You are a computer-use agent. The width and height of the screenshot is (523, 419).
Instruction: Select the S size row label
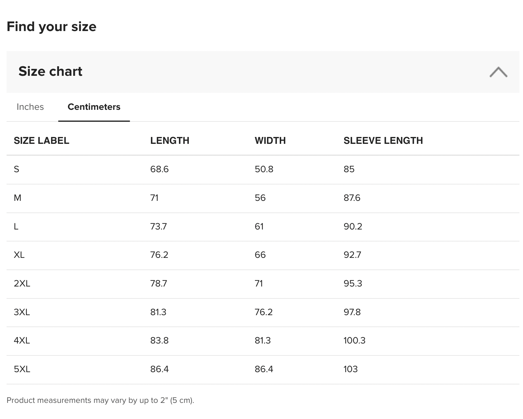[17, 169]
